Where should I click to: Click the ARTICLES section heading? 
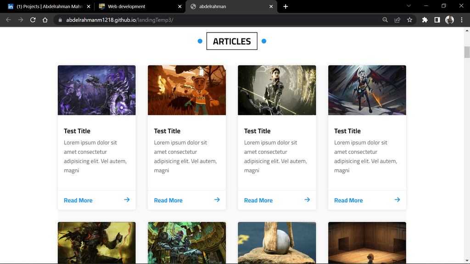(x=232, y=41)
